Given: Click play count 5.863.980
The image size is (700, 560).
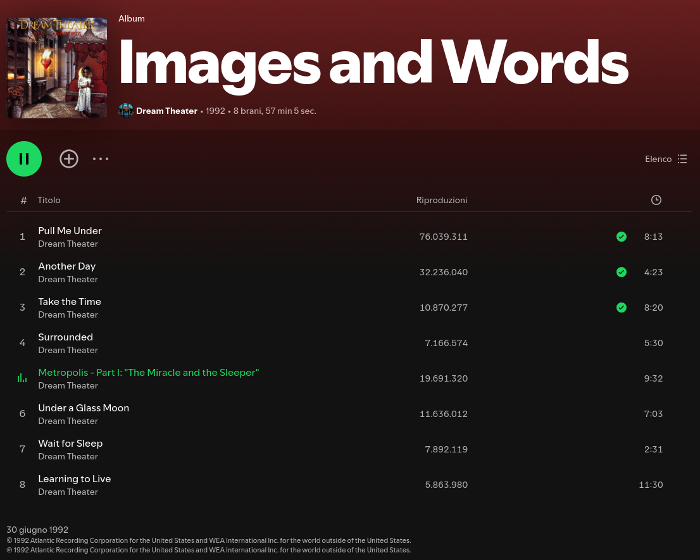Looking at the screenshot, I should coord(446,485).
